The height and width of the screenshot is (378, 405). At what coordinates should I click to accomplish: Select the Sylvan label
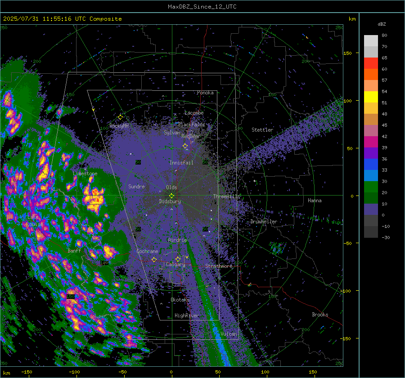[x=172, y=133]
